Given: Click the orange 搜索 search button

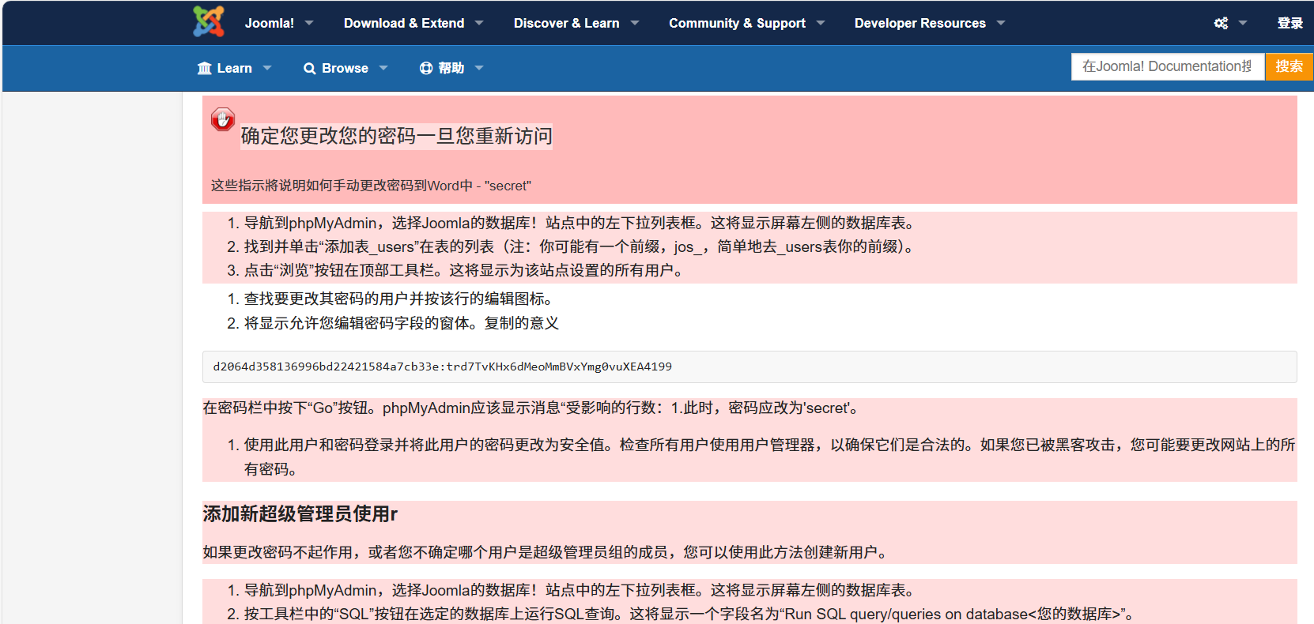Looking at the screenshot, I should pos(1289,66).
